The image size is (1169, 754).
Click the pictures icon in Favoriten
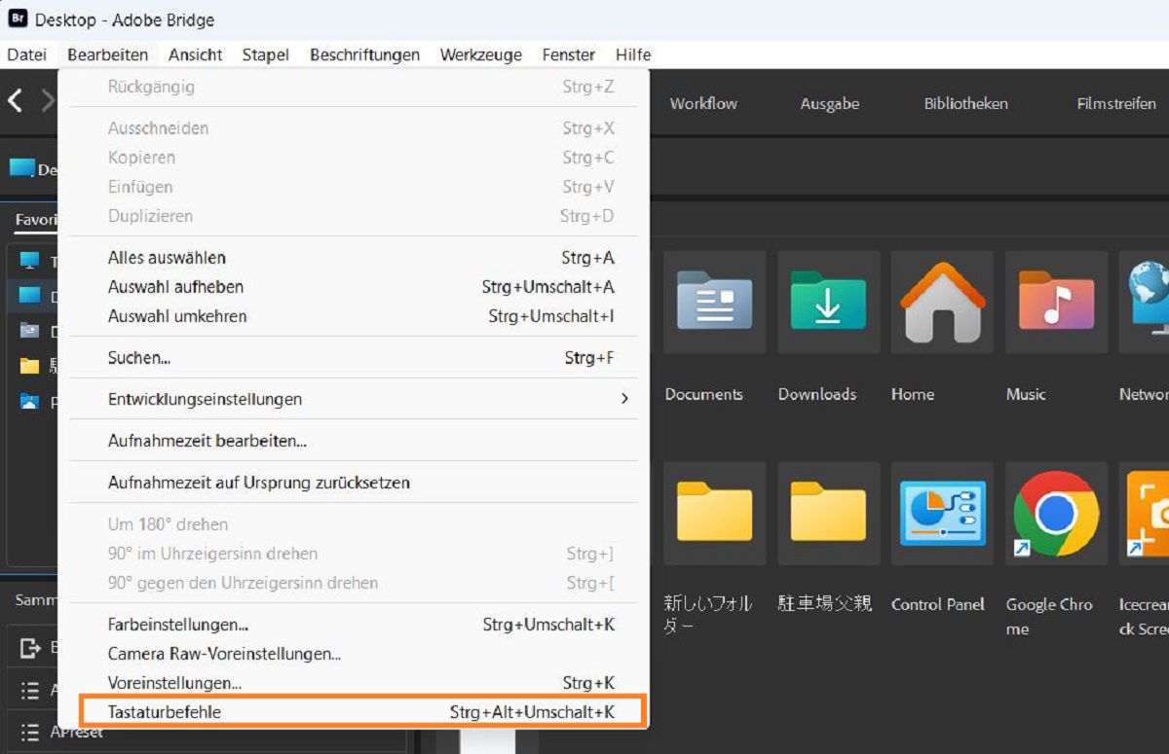30,401
